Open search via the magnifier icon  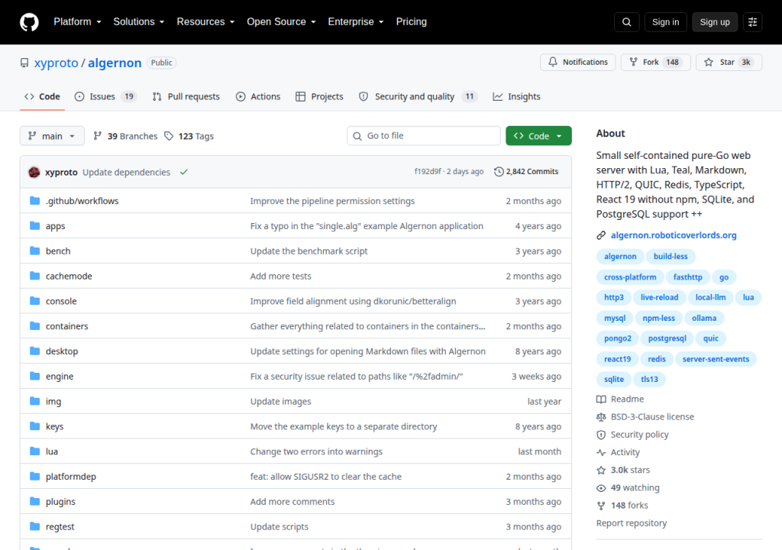626,22
